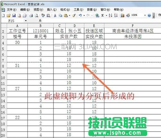Expand the AutoSum functions arrow
This screenshot has width=161, height=138.
tap(106, 16)
